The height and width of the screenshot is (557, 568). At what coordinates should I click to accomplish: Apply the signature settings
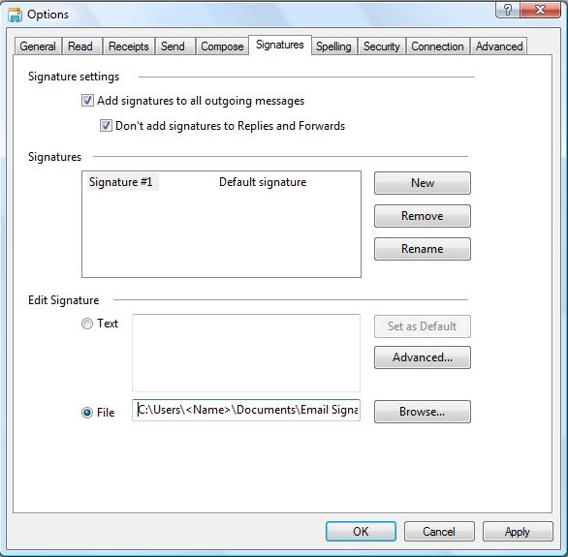[x=518, y=531]
